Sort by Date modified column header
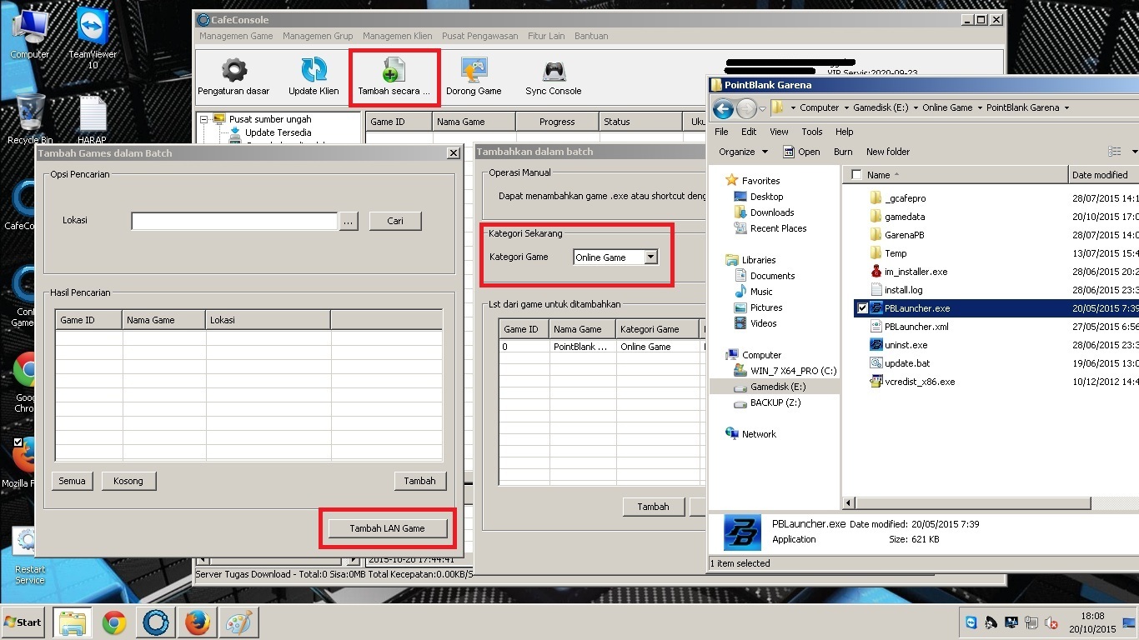1139x640 pixels. pos(1103,175)
